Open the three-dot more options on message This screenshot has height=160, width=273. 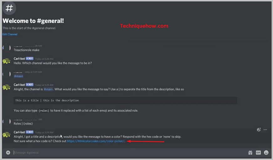click(265, 130)
